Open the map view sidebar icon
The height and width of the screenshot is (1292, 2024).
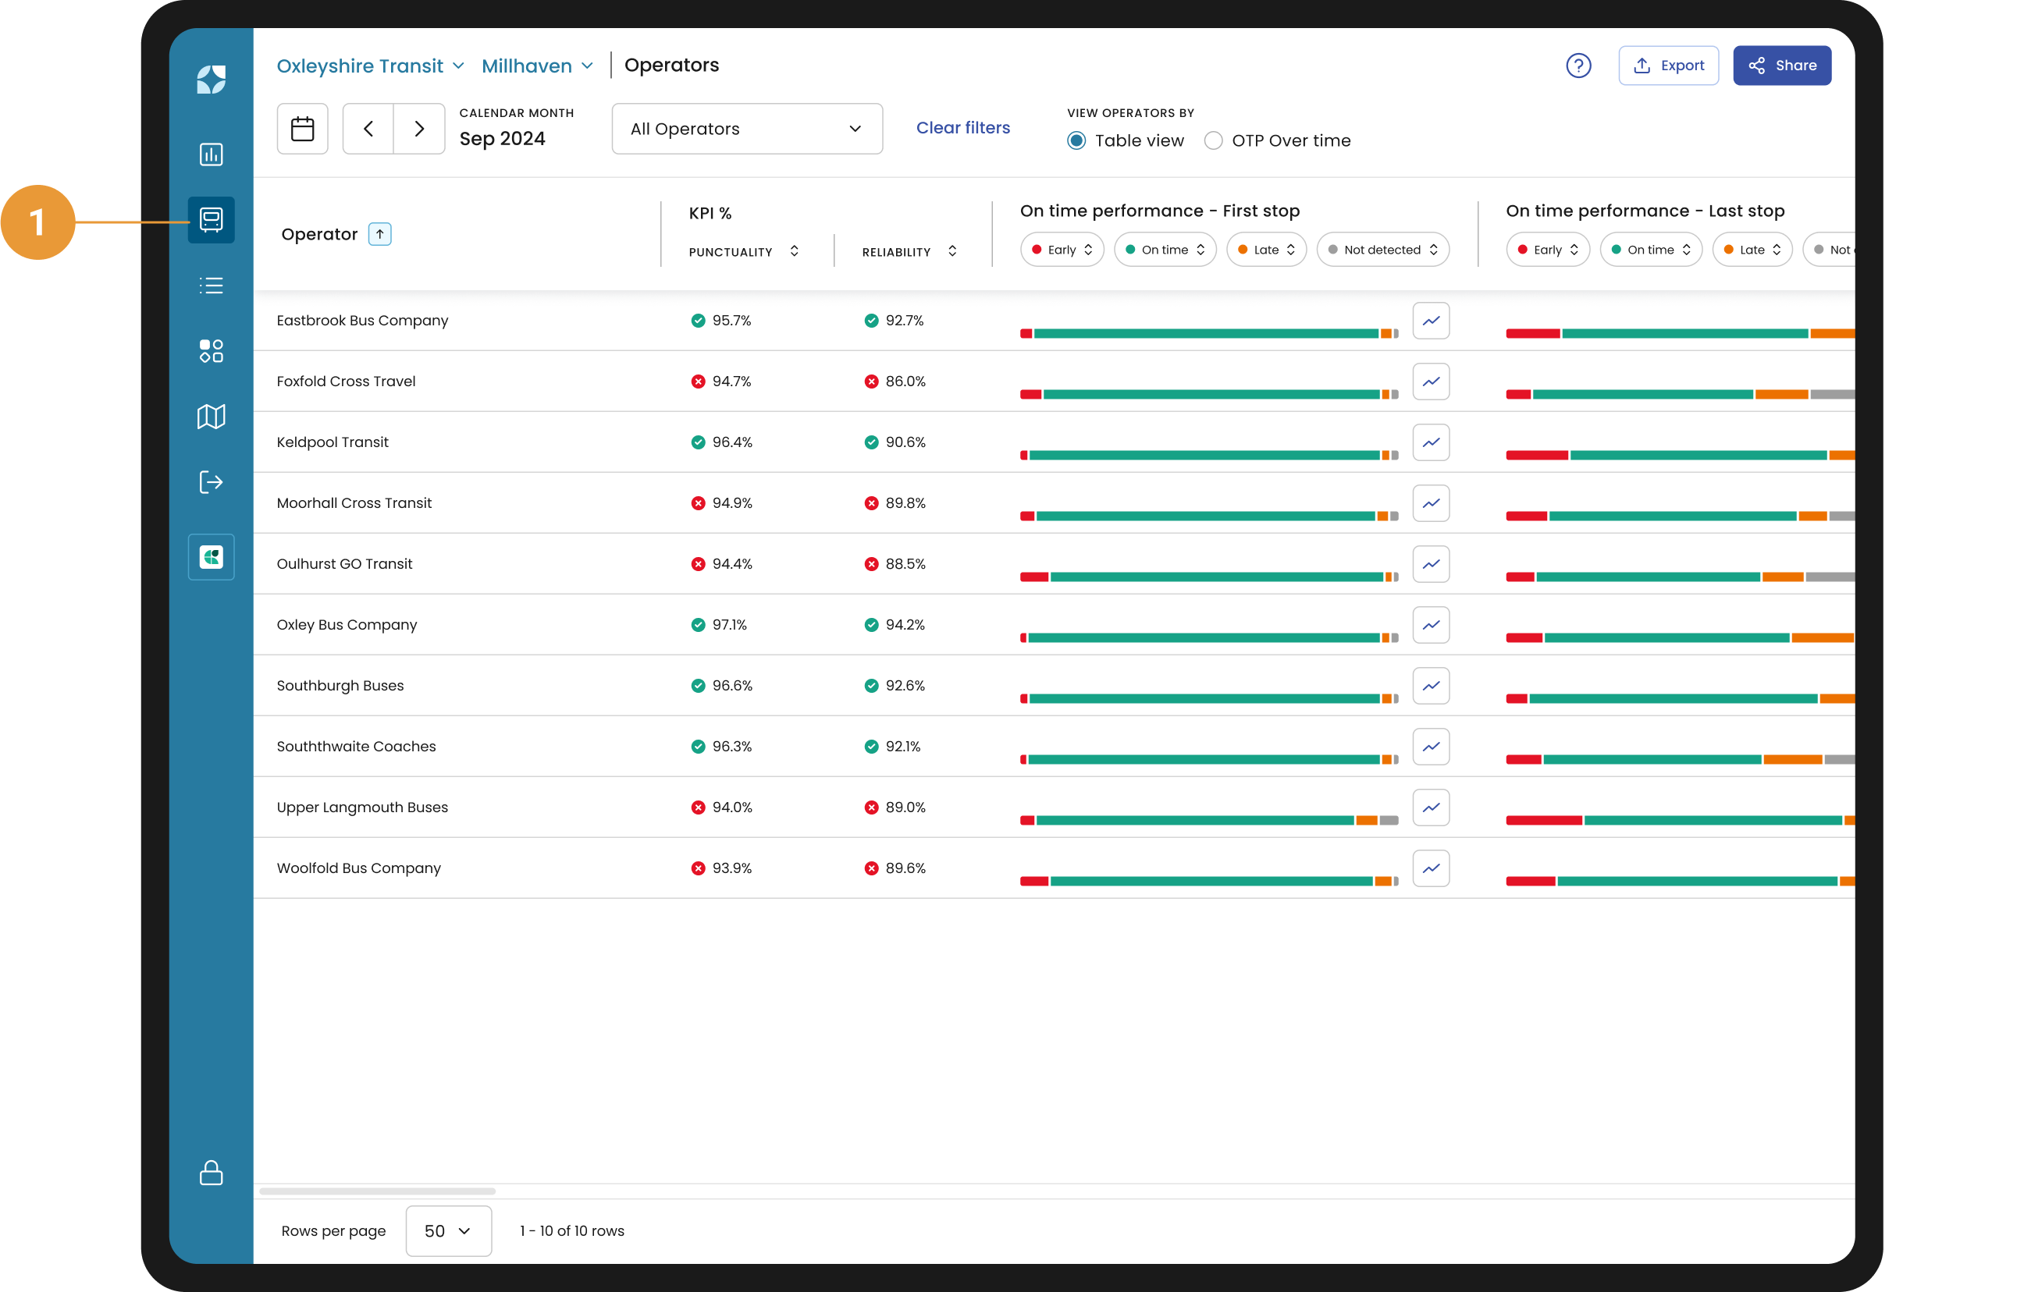211,417
